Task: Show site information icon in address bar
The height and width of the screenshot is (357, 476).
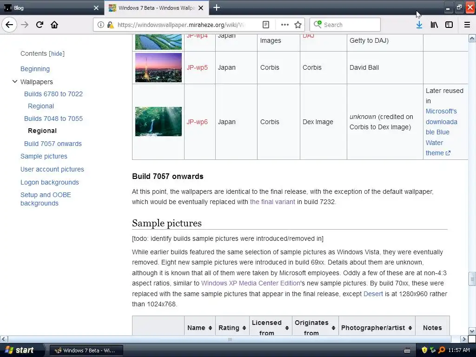Action: pyautogui.click(x=100, y=25)
